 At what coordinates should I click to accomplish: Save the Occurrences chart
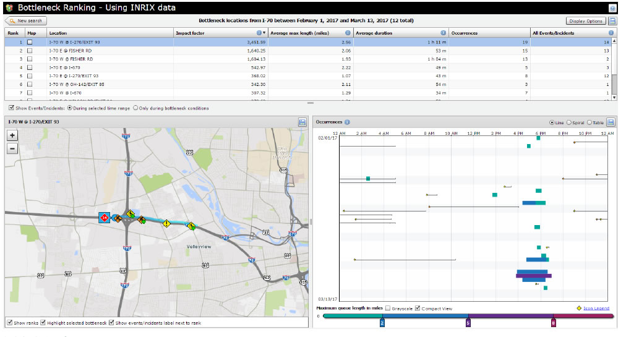[611, 122]
